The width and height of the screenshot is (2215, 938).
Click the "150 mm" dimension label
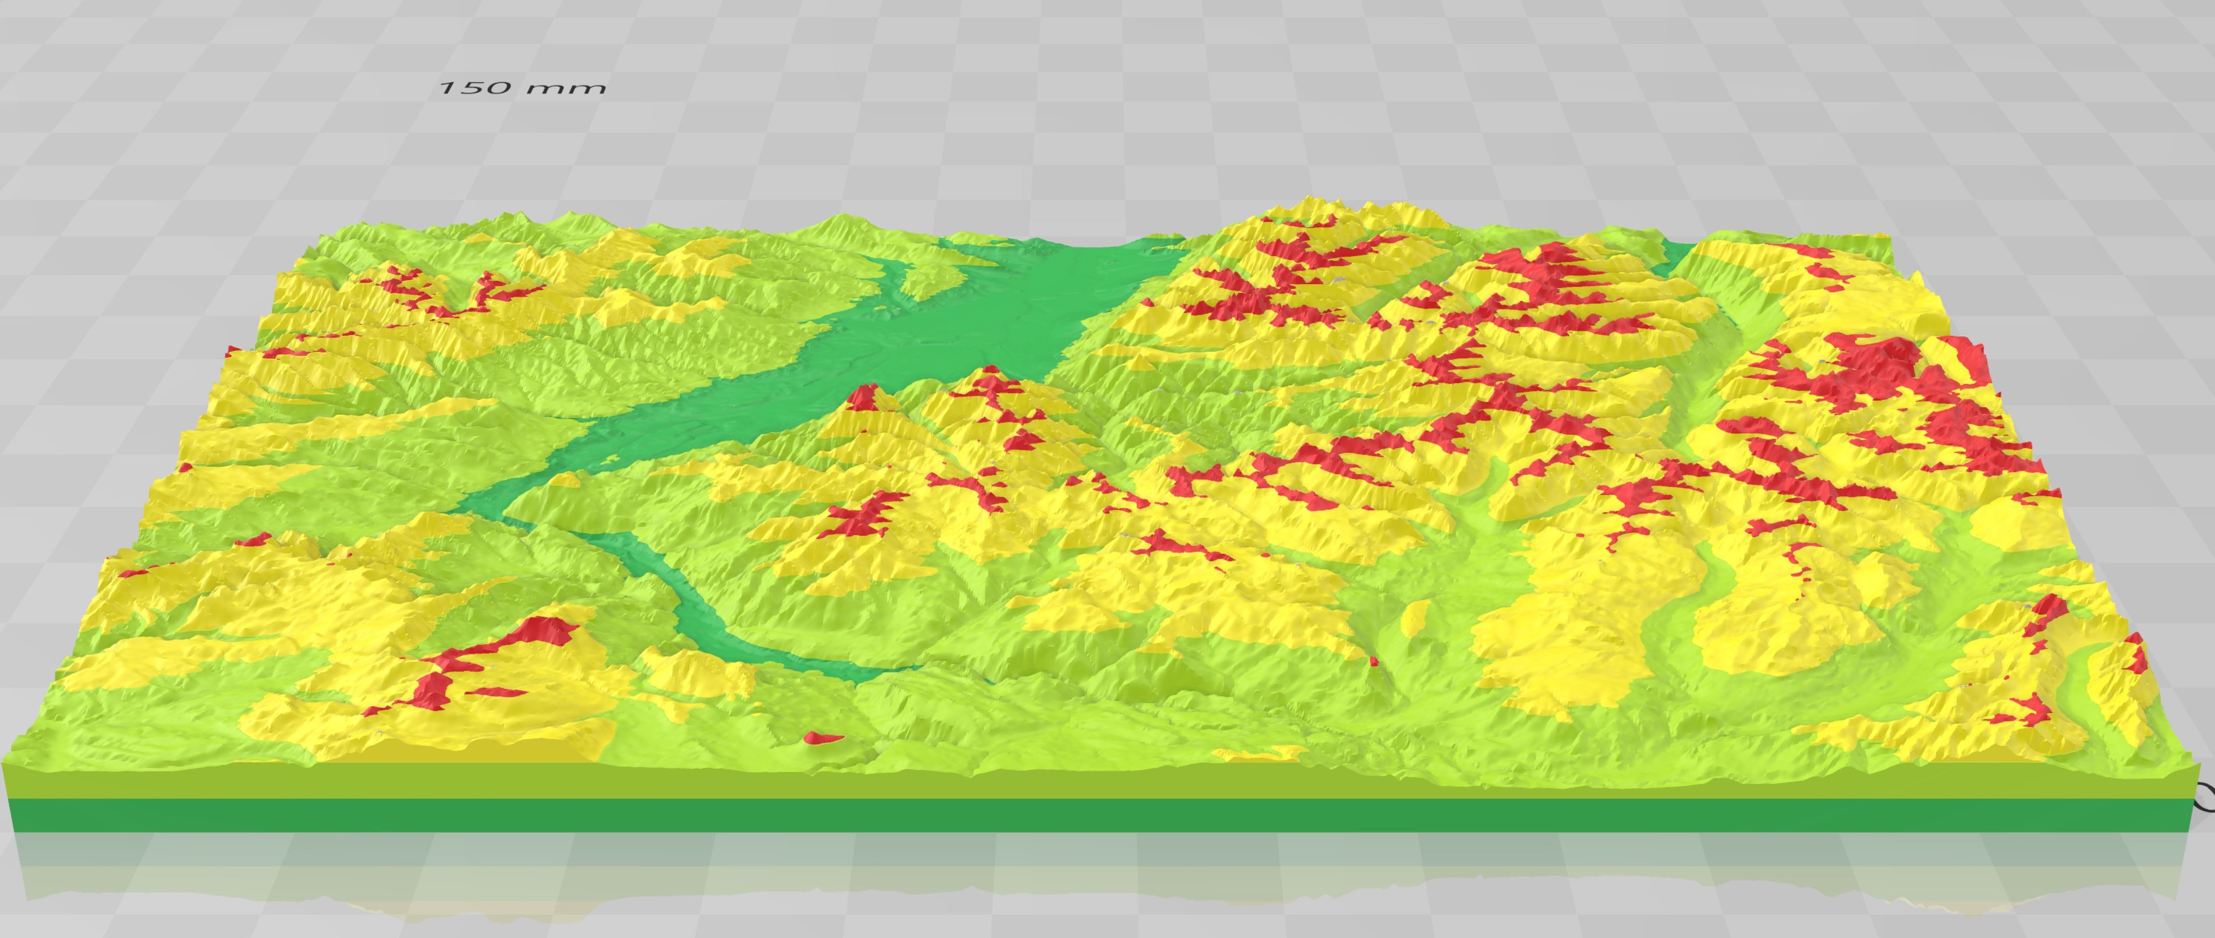pyautogui.click(x=522, y=88)
